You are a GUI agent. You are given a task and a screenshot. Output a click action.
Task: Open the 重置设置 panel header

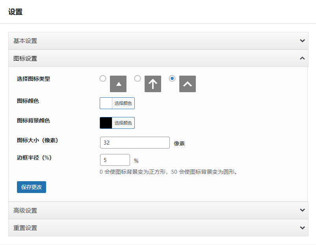(25, 228)
